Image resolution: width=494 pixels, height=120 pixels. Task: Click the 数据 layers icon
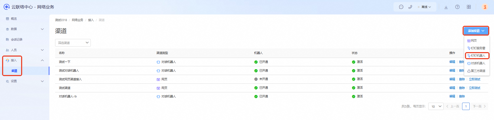7,29
